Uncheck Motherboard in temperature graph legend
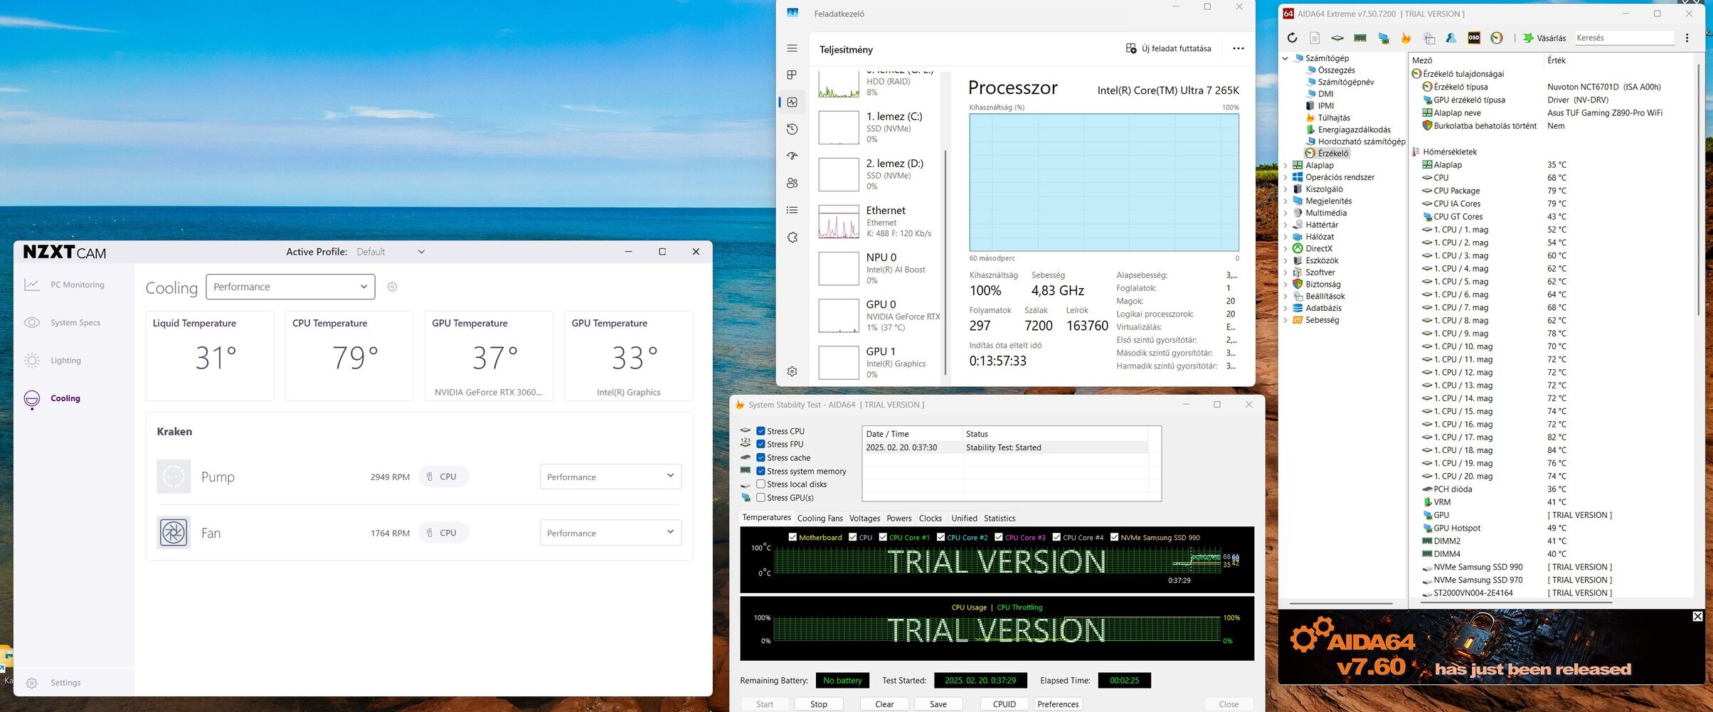Viewport: 1713px width, 712px height. (x=792, y=537)
